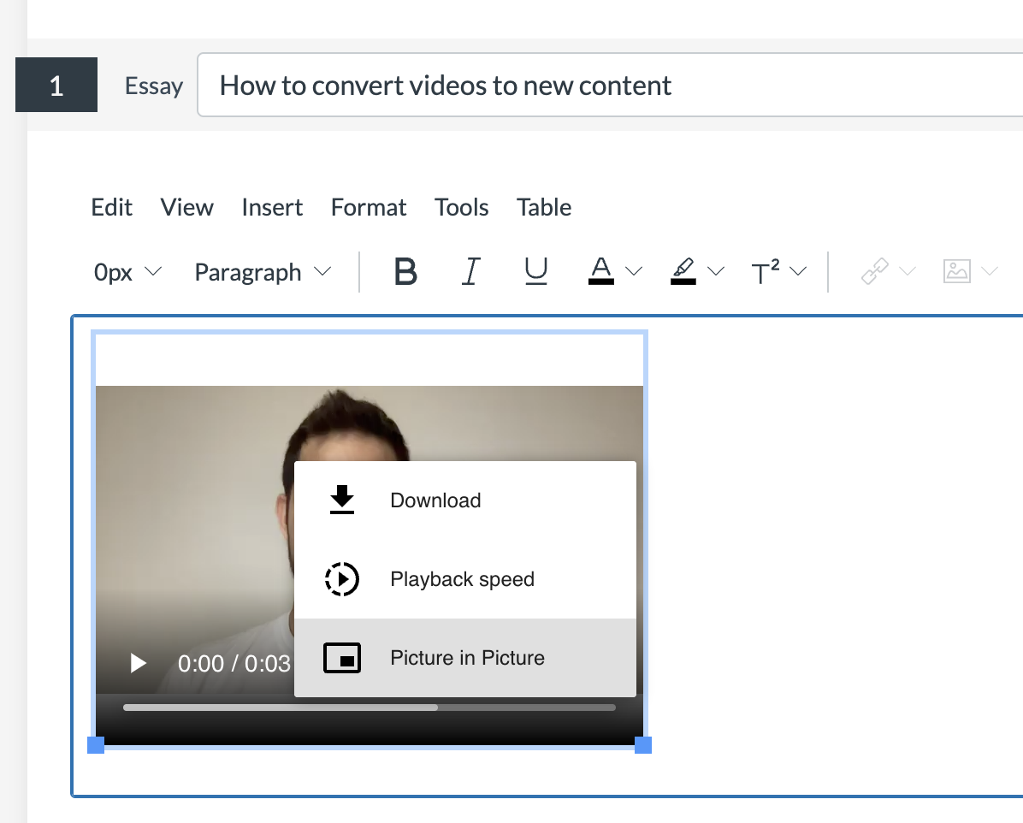
Task: Click the bottom-left video resize handle
Action: coord(96,745)
